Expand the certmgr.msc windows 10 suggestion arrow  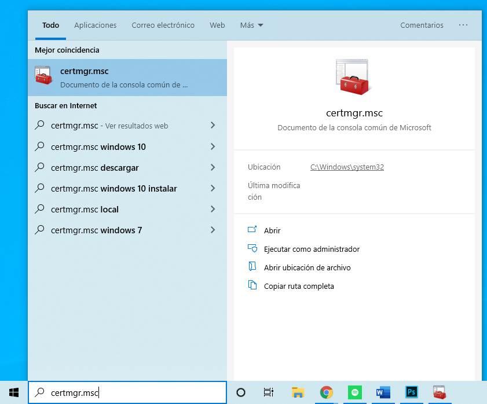pos(213,146)
